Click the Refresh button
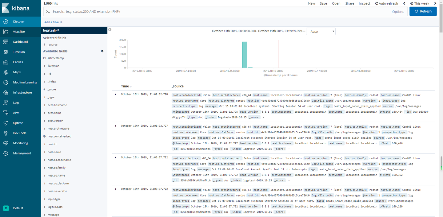The image size is (443, 217). point(423,11)
